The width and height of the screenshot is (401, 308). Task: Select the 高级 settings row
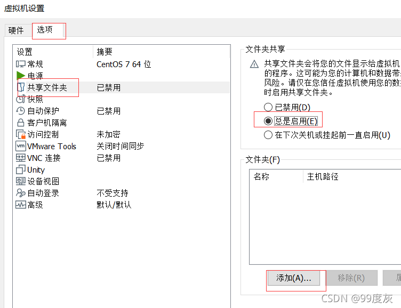(122, 205)
